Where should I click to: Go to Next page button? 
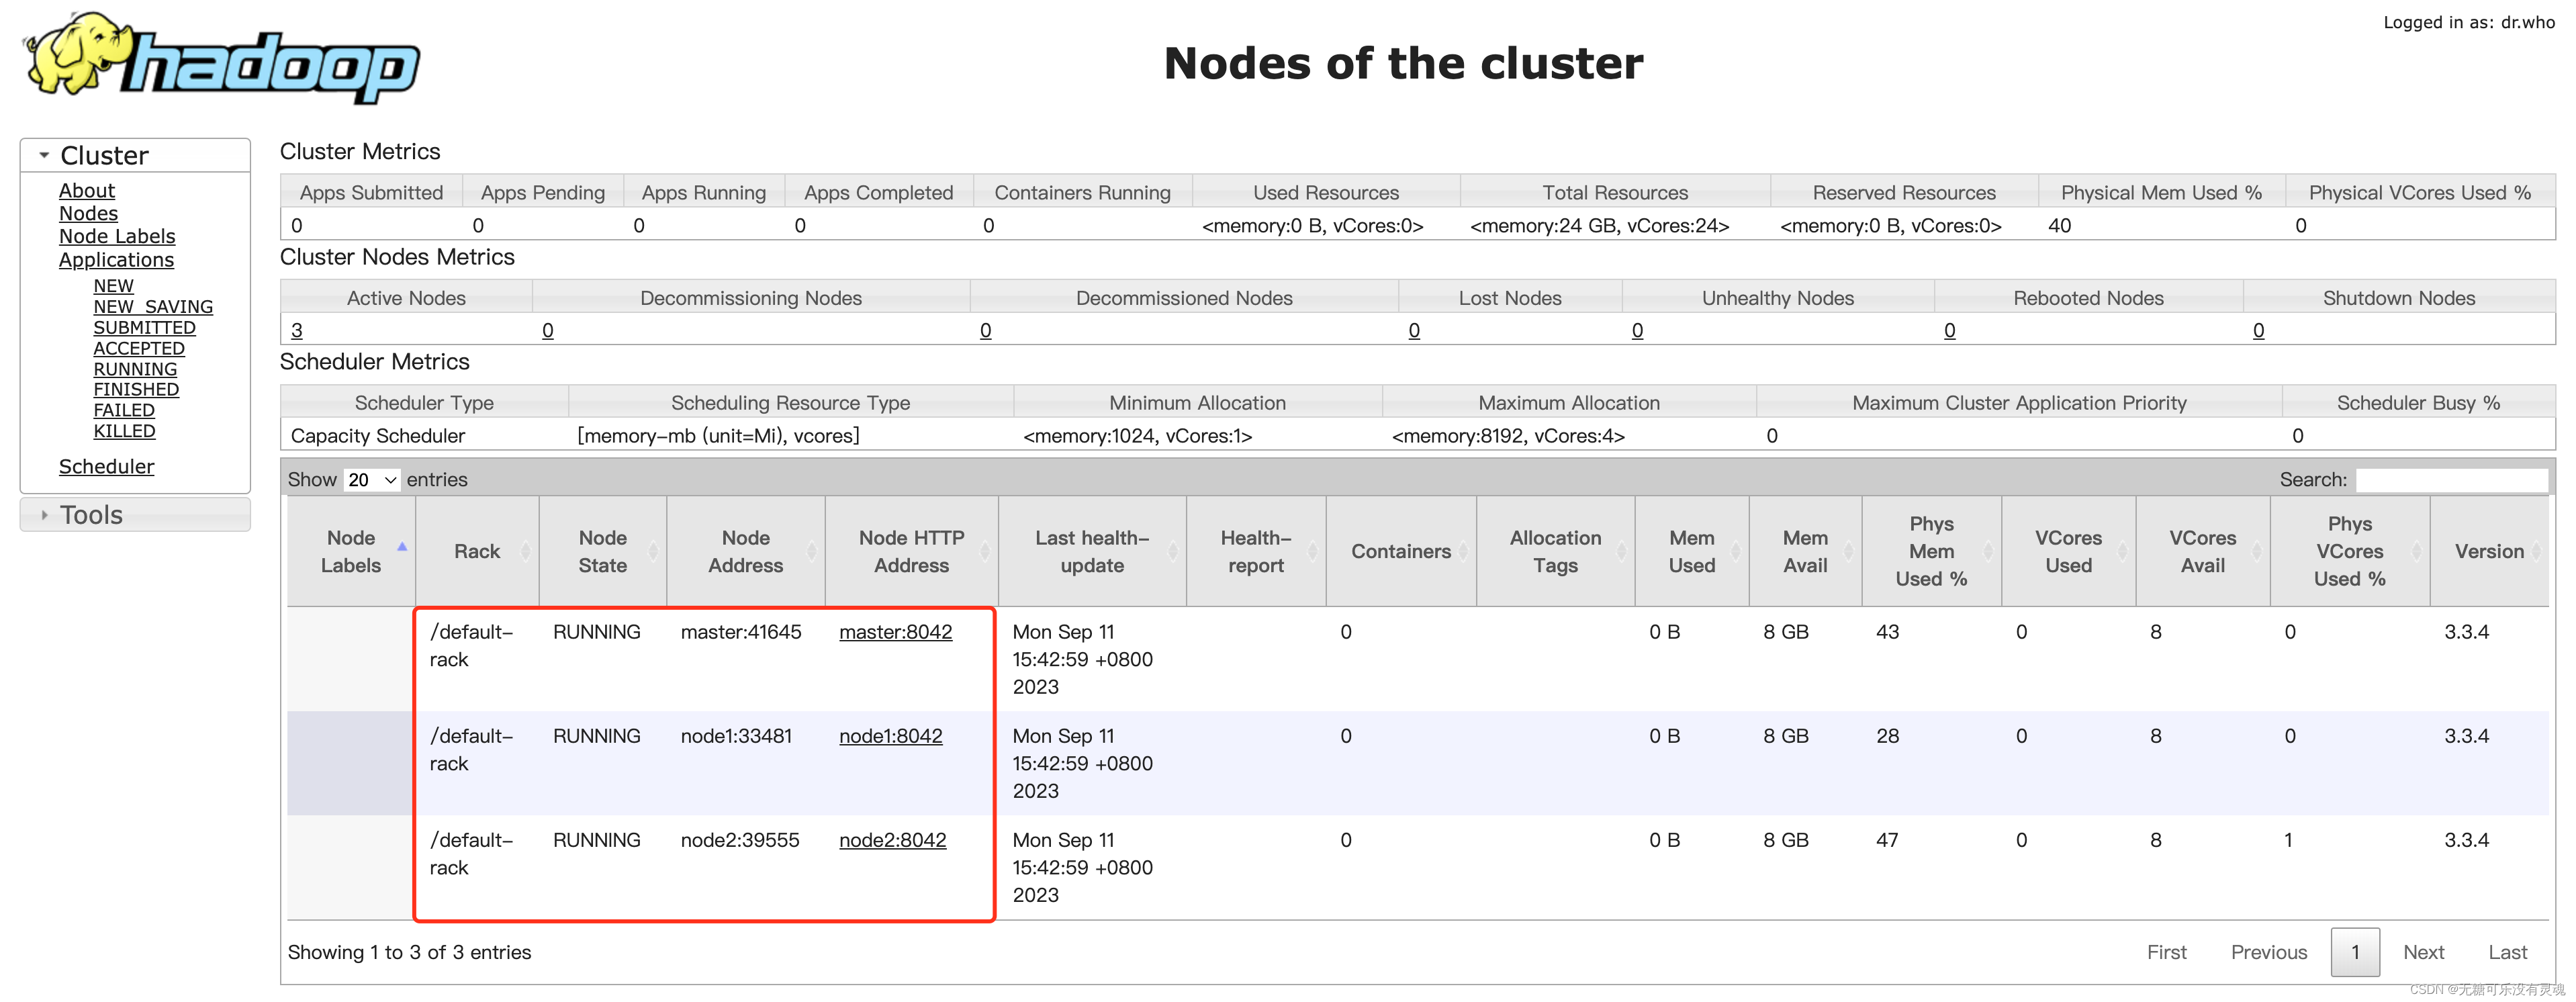(2423, 952)
